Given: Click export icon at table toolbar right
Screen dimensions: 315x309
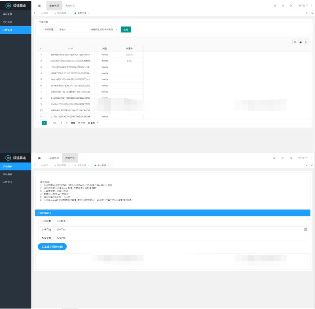Looking at the screenshot, I should 306,42.
